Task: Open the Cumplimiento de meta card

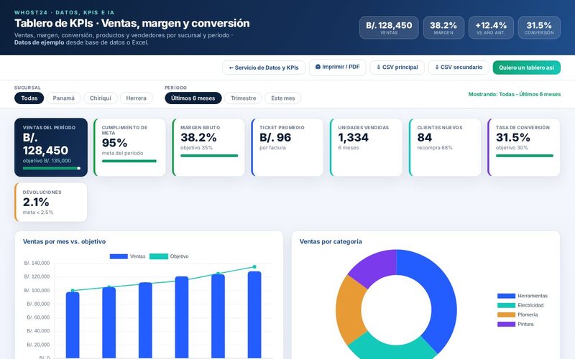Action: [x=130, y=147]
